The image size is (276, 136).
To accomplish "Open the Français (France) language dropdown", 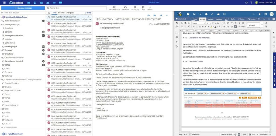I will 227,134.
